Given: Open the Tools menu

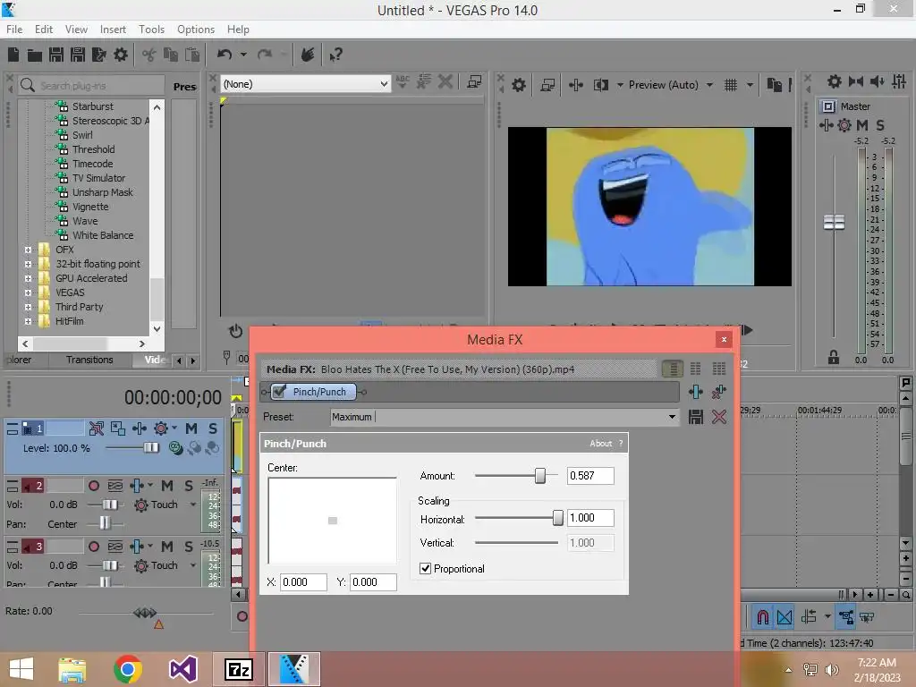Looking at the screenshot, I should pos(151,30).
